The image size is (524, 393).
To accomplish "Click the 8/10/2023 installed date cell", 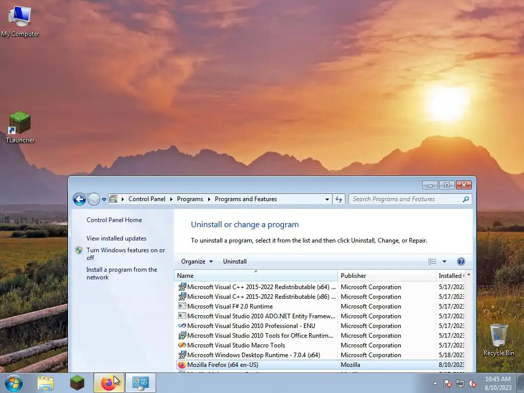I will [x=451, y=365].
